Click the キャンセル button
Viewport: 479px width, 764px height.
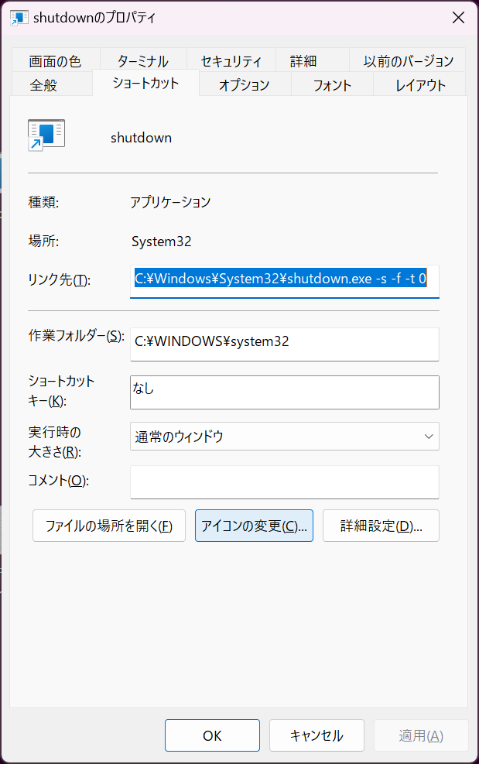pos(316,735)
